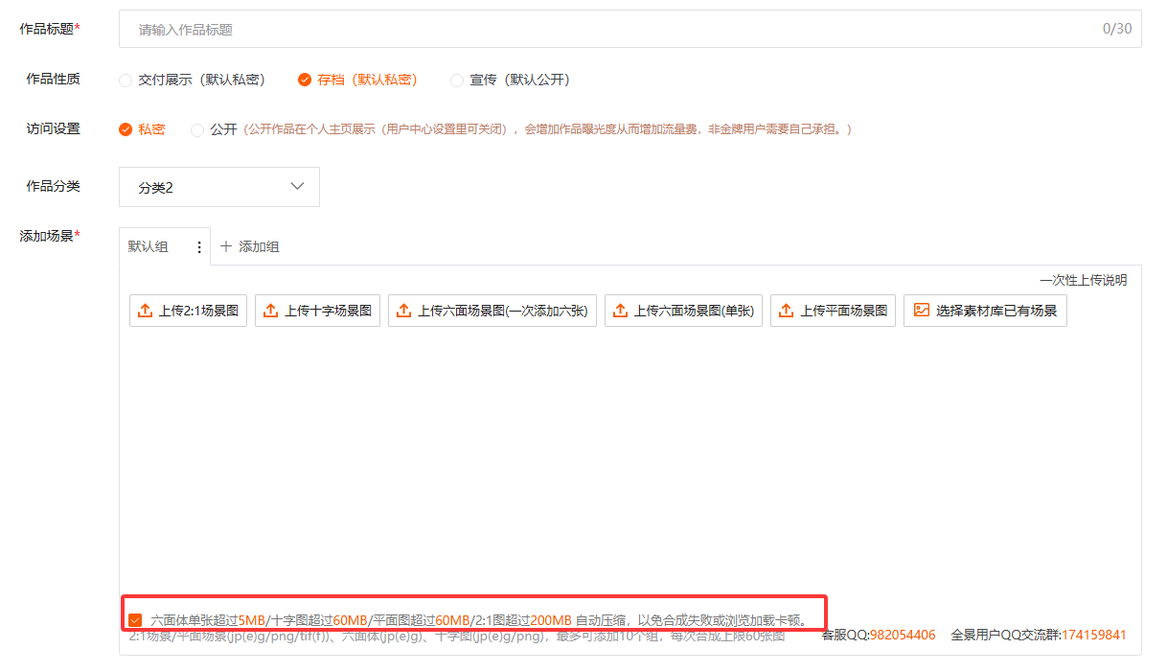Image resolution: width=1167 pixels, height=672 pixels.
Task: Expand the category list via chevron arrow
Action: [297, 187]
